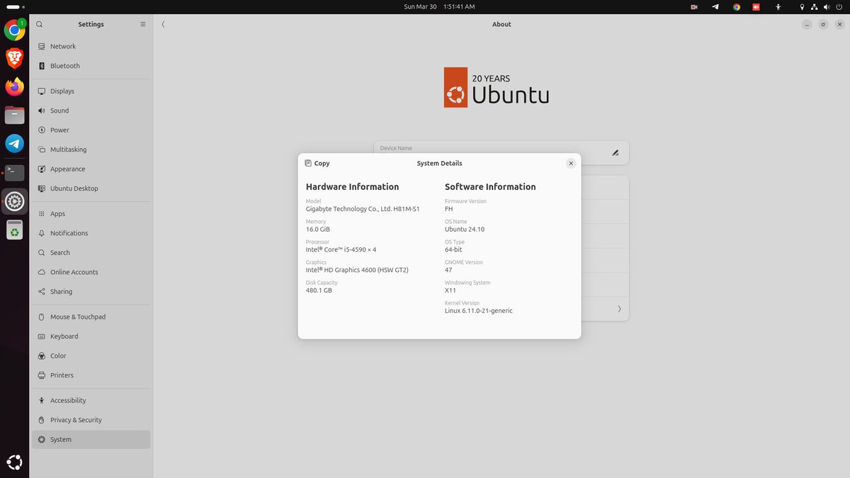The image size is (850, 478).
Task: Click the kernel version Linux 6.11.0-21-generic
Action: point(479,311)
